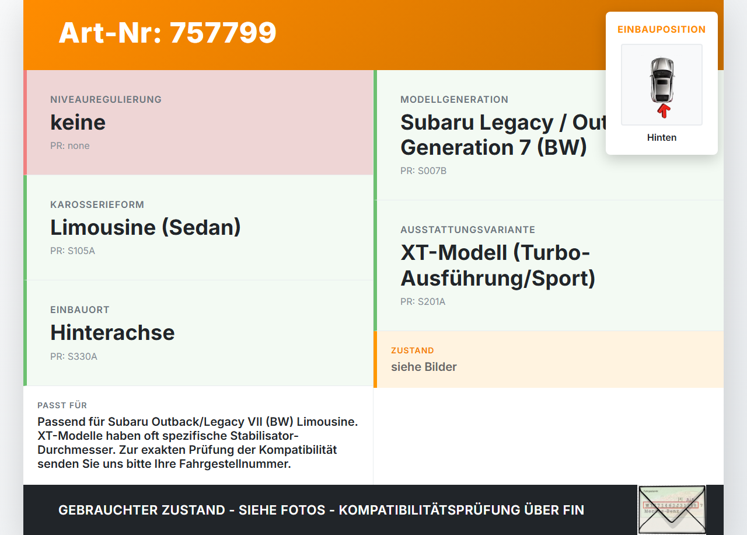Screen dimensions: 747x535
Task: Click the GEBRAUCHTER ZUSTAND footer banner text
Action: 321,510
